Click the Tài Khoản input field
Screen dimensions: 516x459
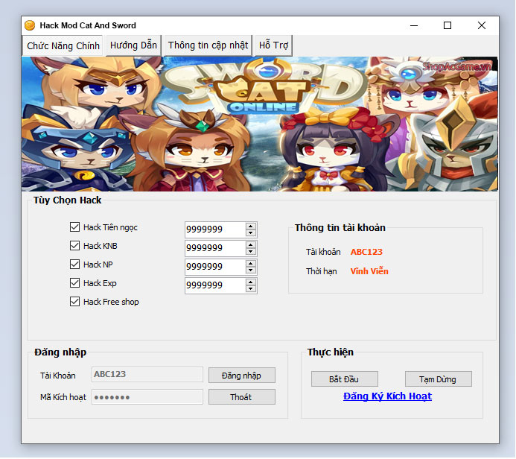click(147, 374)
